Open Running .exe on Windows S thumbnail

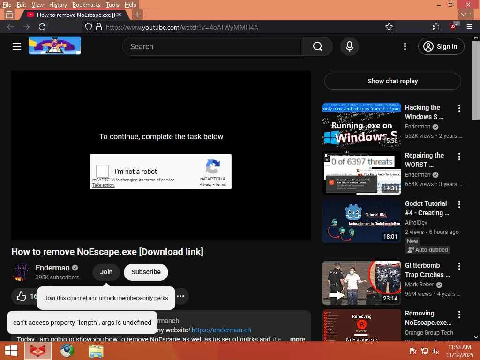361,124
